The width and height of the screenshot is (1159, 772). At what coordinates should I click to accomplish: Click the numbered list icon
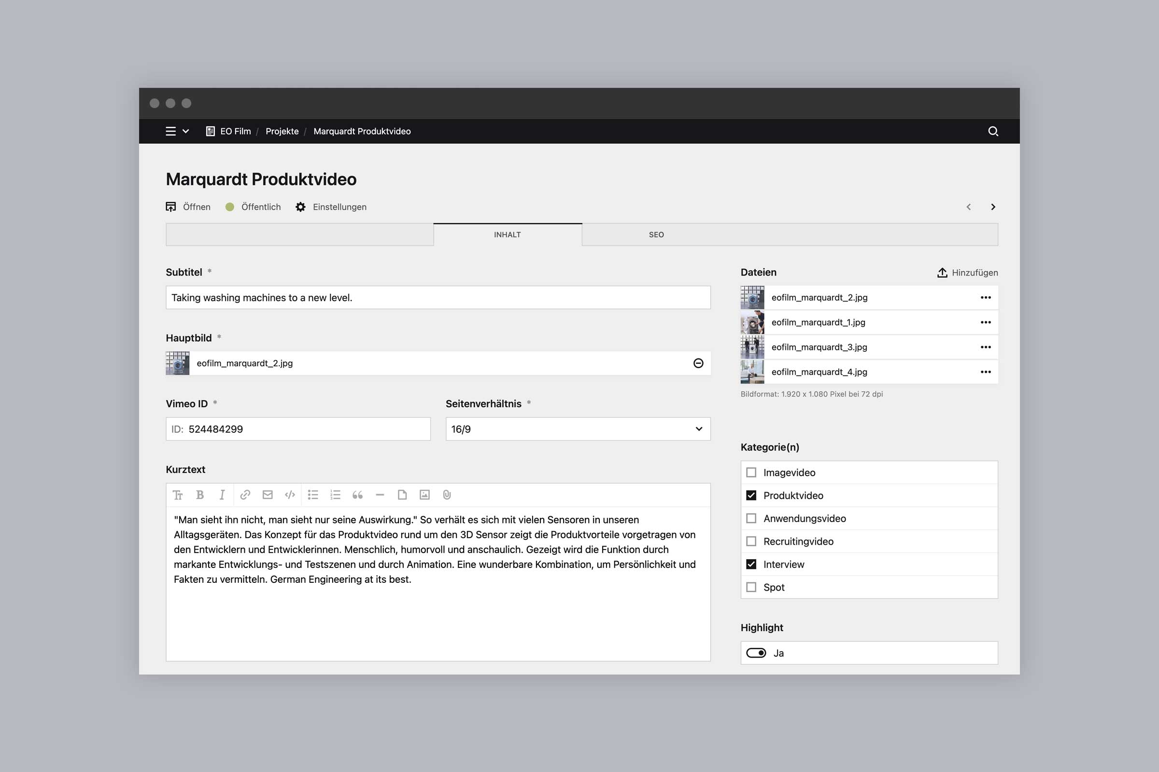[x=335, y=495]
